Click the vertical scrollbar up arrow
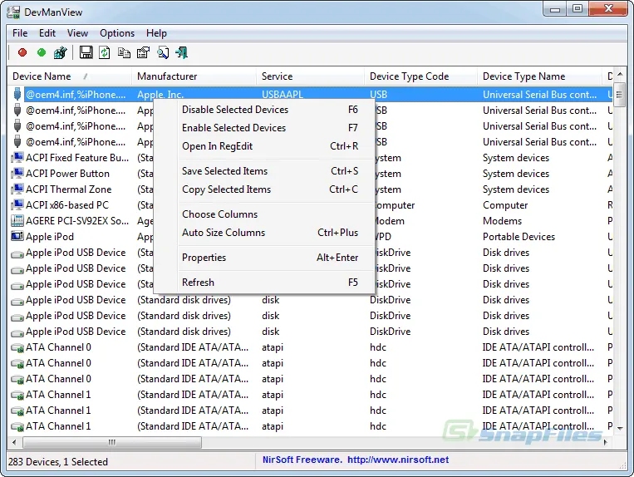This screenshot has width=634, height=477. pyautogui.click(x=619, y=75)
